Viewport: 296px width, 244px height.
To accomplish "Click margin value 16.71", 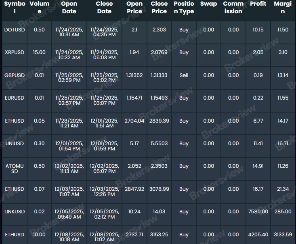I will [x=283, y=144].
